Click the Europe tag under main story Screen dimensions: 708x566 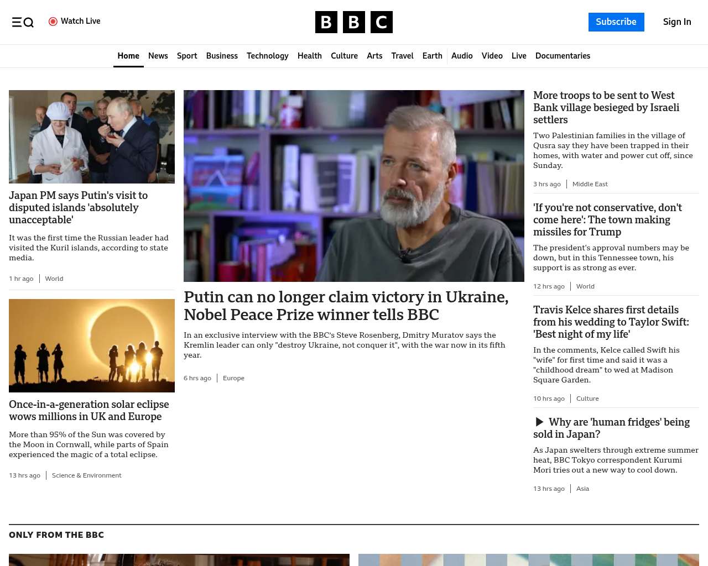pyautogui.click(x=233, y=378)
